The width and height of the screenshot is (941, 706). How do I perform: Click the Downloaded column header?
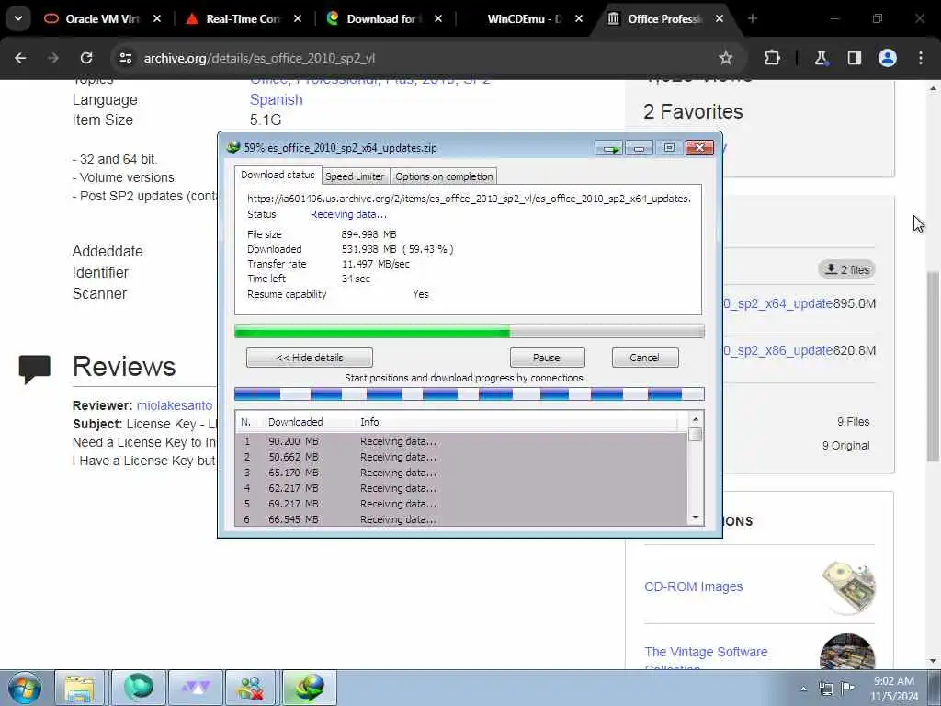tap(309, 422)
